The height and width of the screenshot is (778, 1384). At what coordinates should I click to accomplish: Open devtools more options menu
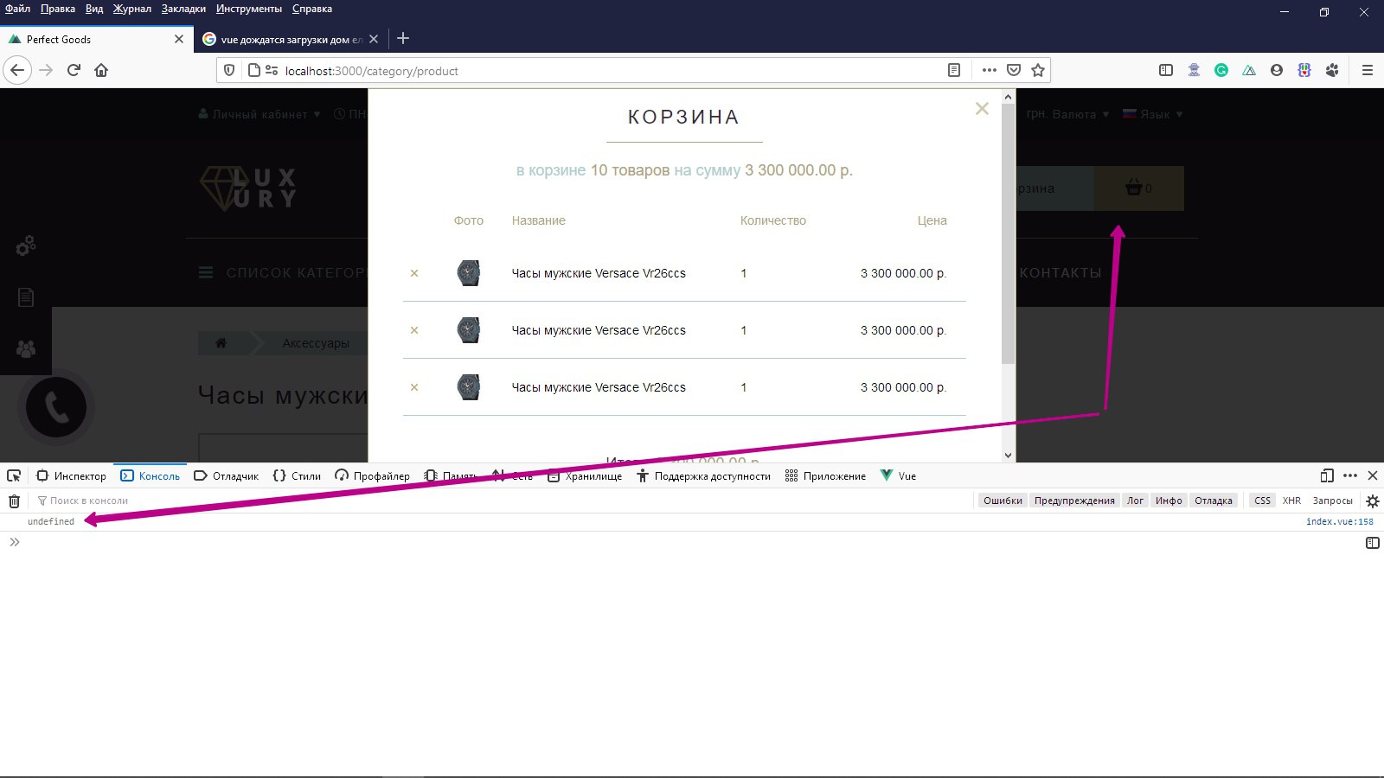1350,475
